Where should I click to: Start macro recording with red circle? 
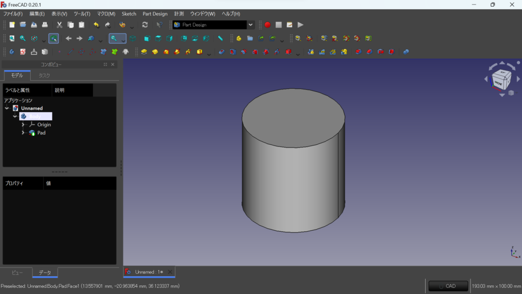point(267,24)
